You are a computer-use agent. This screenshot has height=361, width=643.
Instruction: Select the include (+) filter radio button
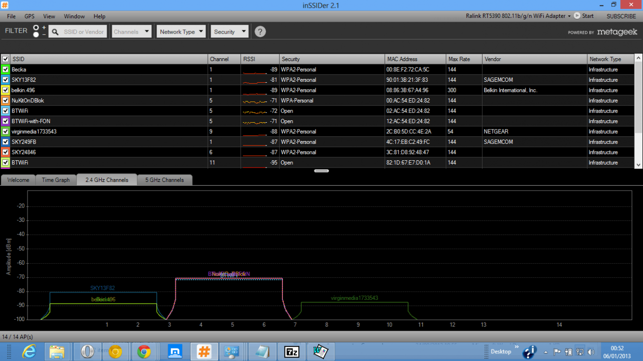tap(36, 28)
